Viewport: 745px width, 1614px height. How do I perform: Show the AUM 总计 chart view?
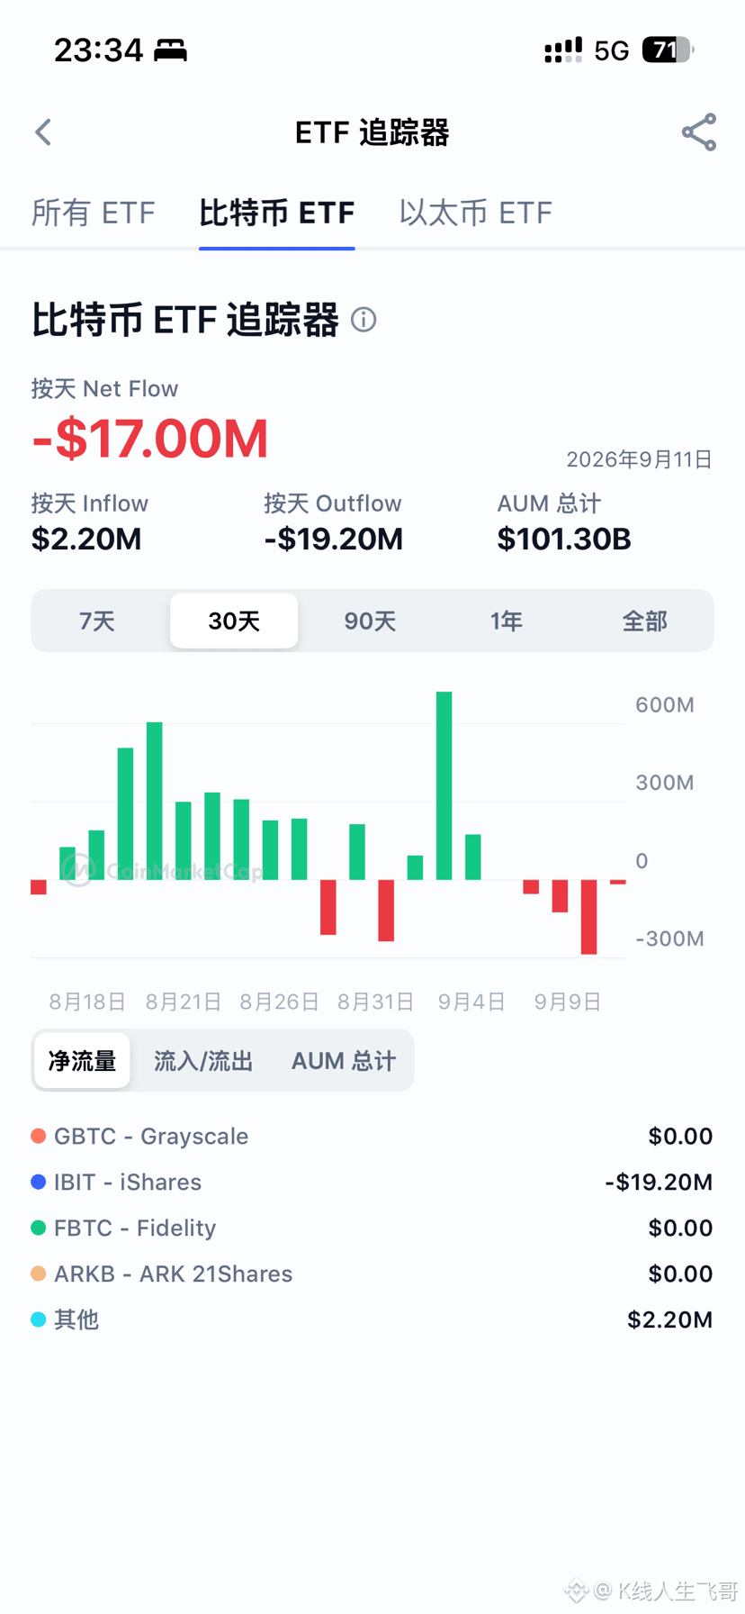[x=344, y=1061]
